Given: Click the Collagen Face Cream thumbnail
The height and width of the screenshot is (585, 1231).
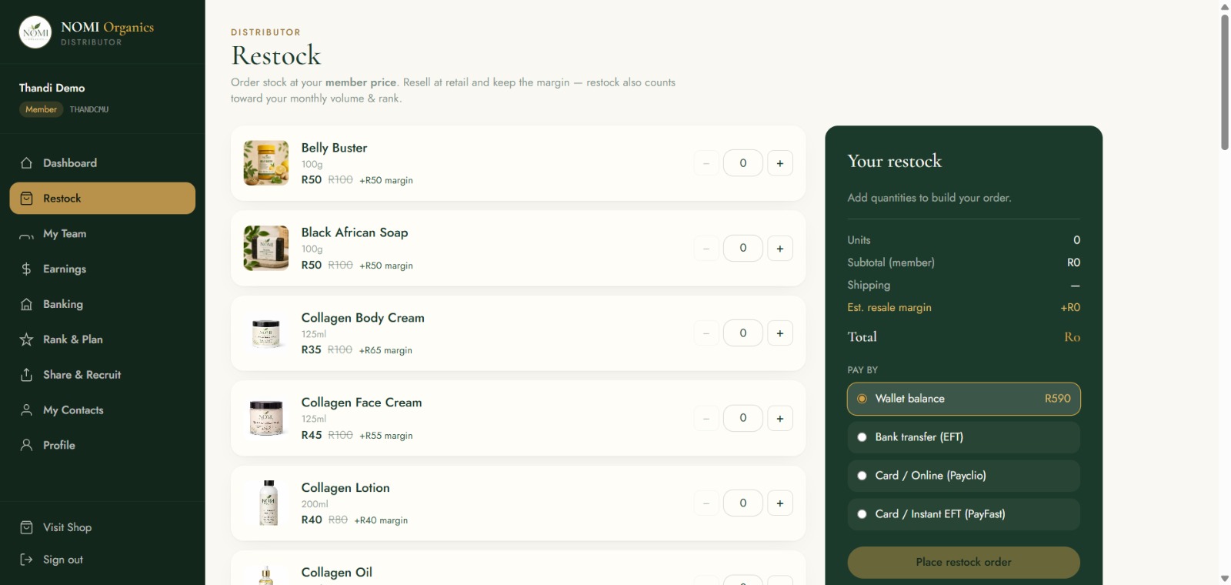Looking at the screenshot, I should [266, 418].
